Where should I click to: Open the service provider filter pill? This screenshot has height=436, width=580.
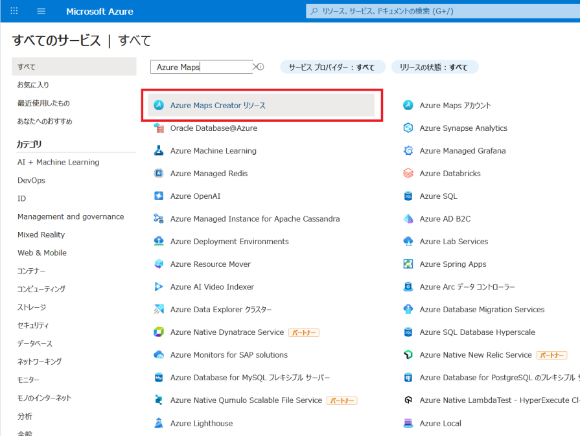point(332,67)
